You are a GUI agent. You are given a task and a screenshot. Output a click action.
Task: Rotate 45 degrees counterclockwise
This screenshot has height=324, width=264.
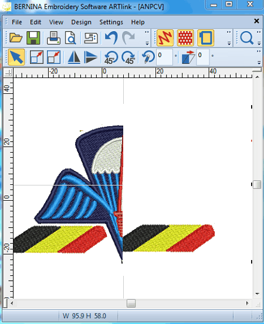[x=111, y=57]
